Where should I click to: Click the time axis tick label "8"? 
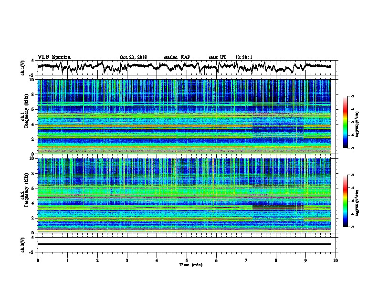pos(276,261)
